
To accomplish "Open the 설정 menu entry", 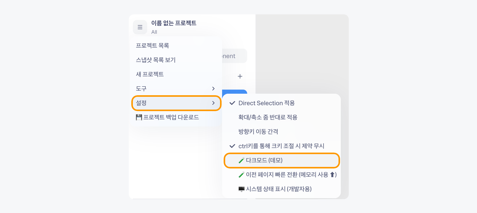I will (x=176, y=103).
